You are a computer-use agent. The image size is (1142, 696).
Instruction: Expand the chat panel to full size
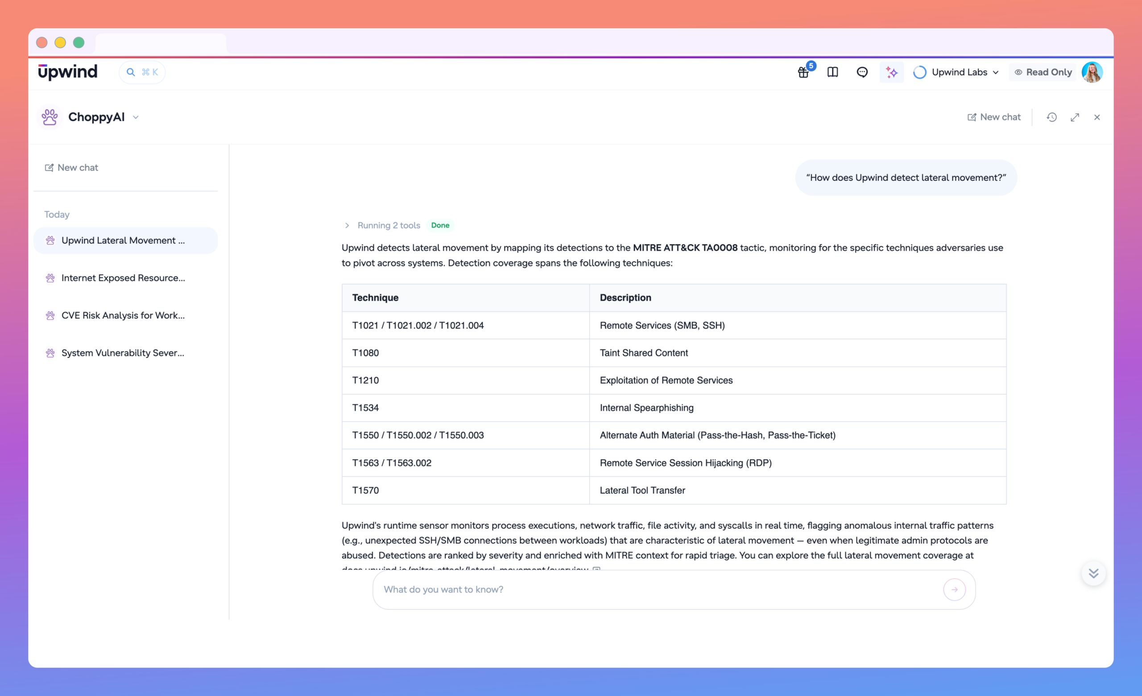1075,117
